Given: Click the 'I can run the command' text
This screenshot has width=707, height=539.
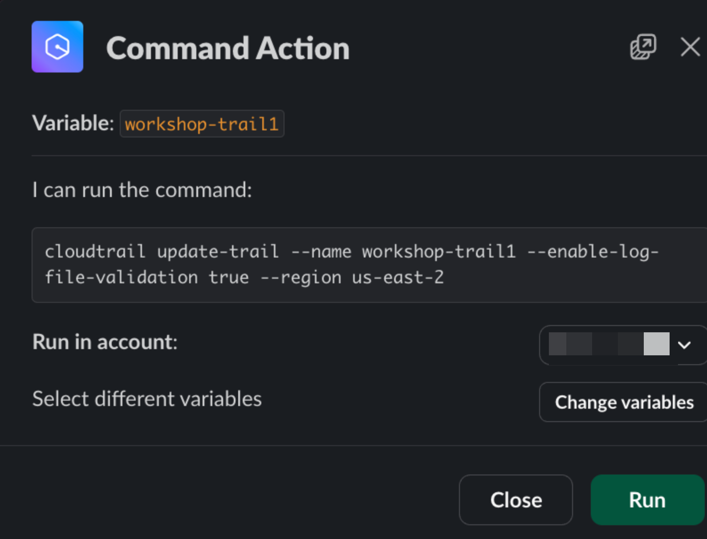Looking at the screenshot, I should [x=142, y=190].
